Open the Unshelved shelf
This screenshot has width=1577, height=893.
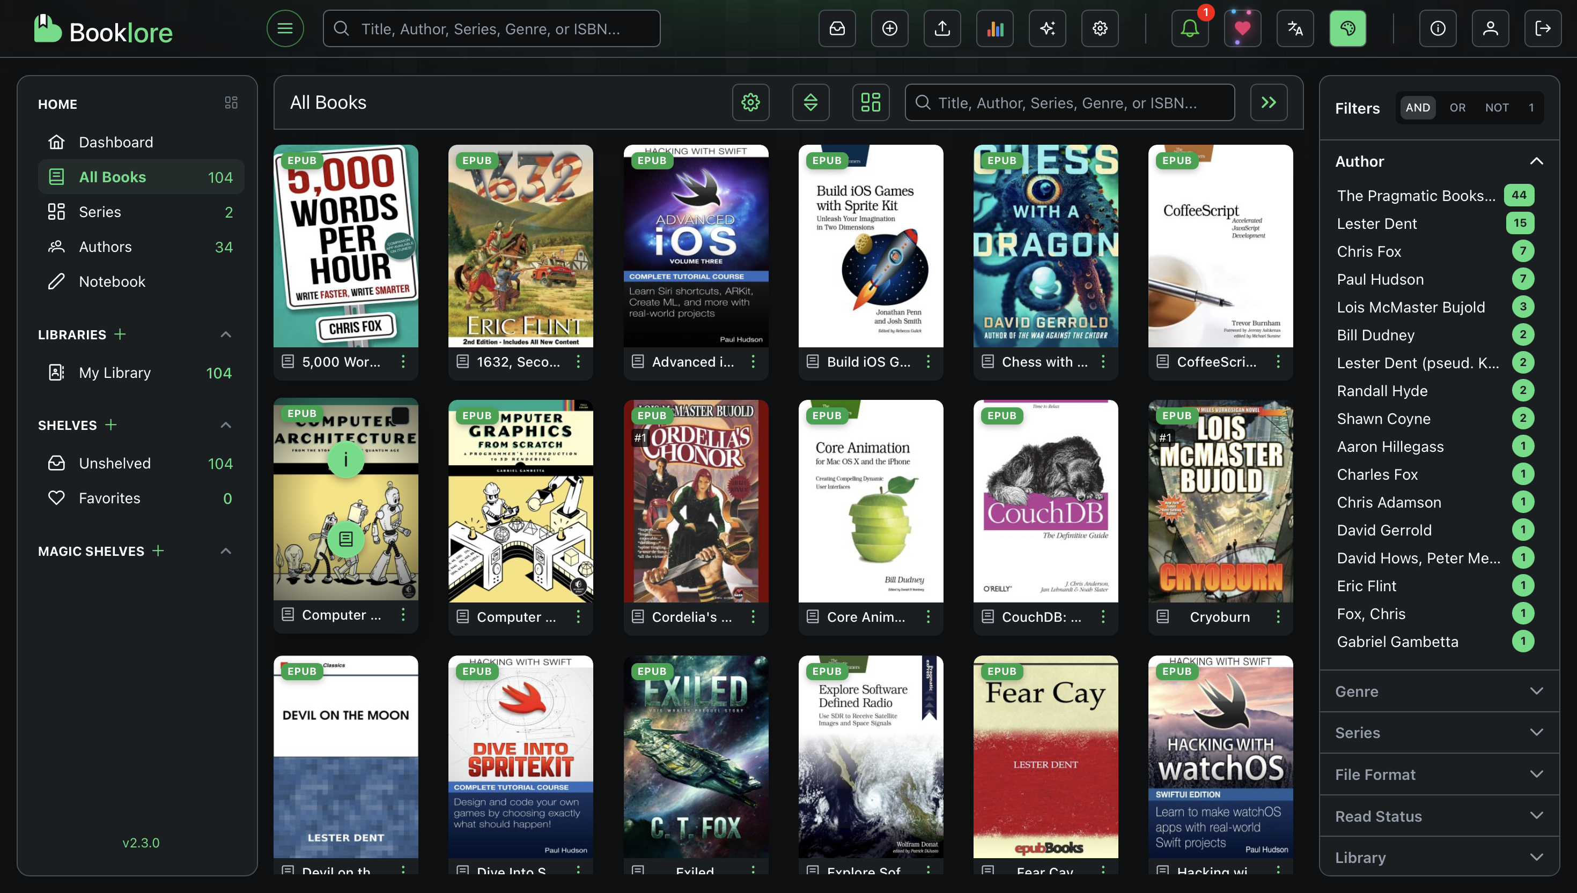[141, 463]
